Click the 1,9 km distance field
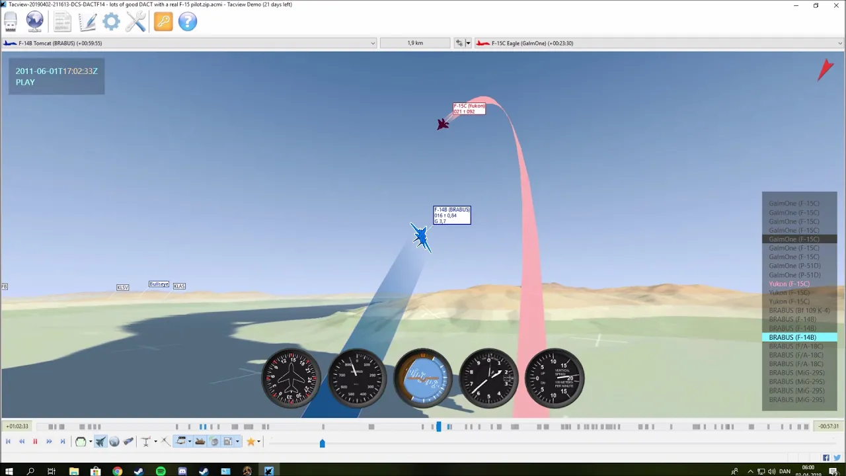 [x=415, y=43]
